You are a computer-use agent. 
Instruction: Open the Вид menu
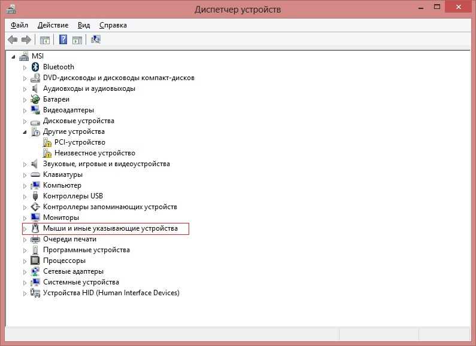click(84, 25)
